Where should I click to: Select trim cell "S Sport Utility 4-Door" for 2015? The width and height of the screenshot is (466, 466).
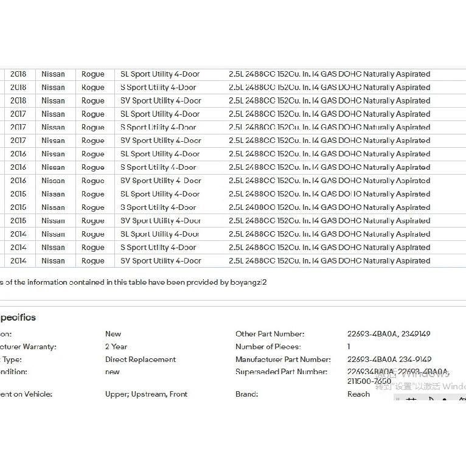pyautogui.click(x=158, y=207)
